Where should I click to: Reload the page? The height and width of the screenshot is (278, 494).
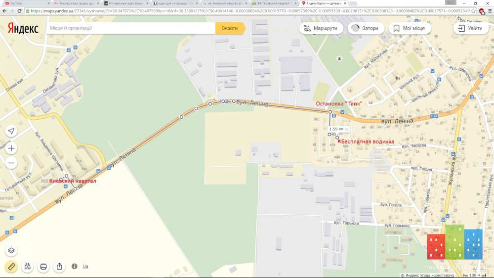coord(19,11)
